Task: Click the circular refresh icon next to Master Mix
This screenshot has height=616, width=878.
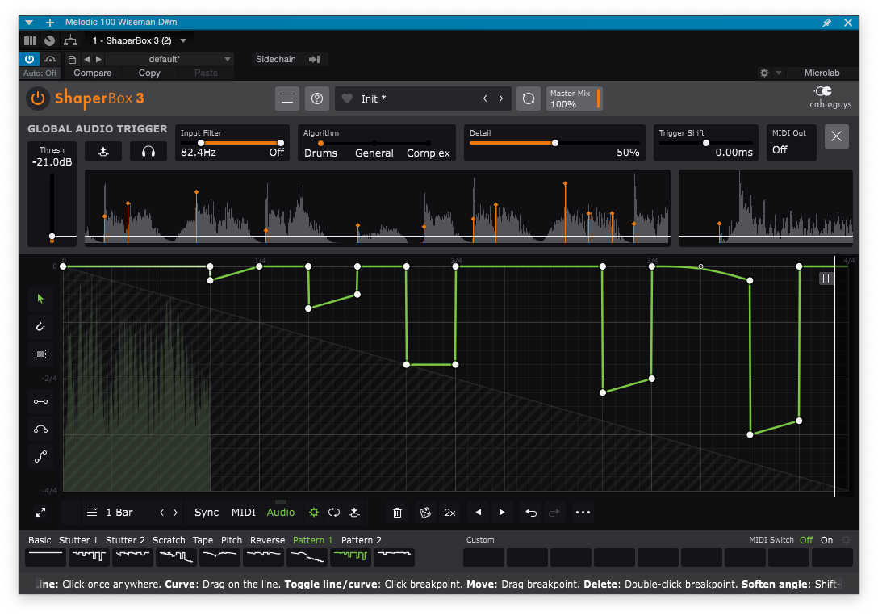Action: [x=528, y=98]
